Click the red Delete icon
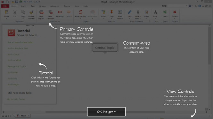The image size is (213, 119). (175, 12)
